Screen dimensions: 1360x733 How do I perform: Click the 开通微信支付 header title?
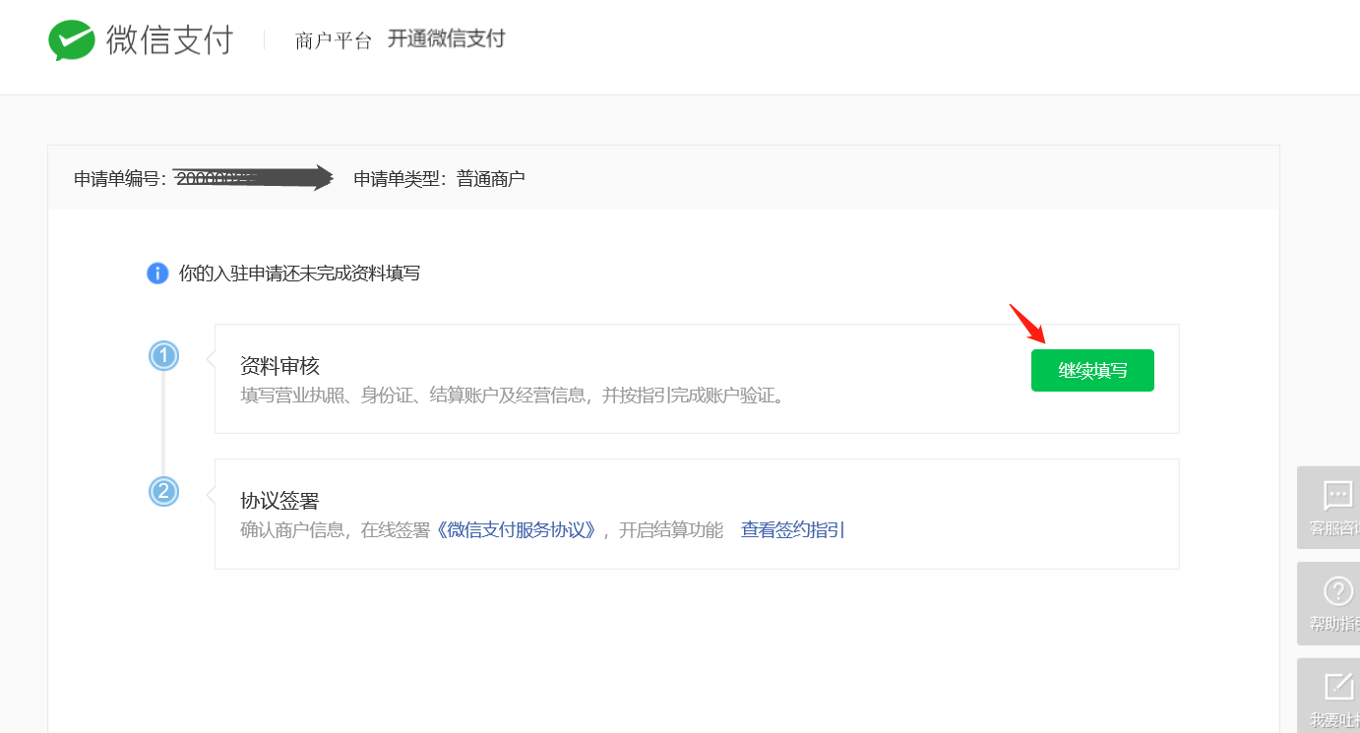[x=446, y=39]
